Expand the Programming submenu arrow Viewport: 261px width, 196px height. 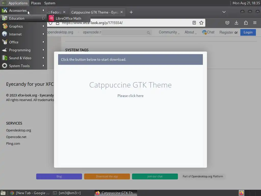pyautogui.click(x=43, y=50)
